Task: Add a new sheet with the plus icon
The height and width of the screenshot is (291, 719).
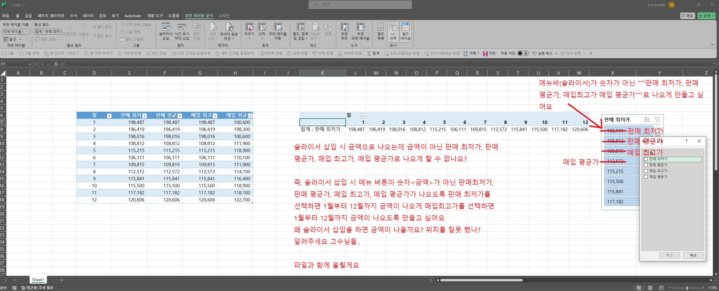Action: (61, 280)
